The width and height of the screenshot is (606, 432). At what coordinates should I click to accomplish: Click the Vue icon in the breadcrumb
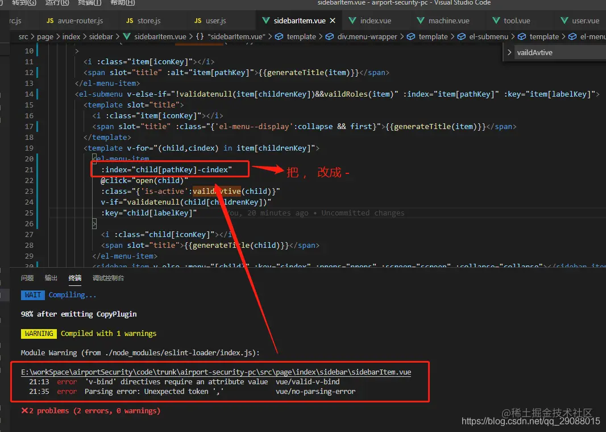pos(127,37)
